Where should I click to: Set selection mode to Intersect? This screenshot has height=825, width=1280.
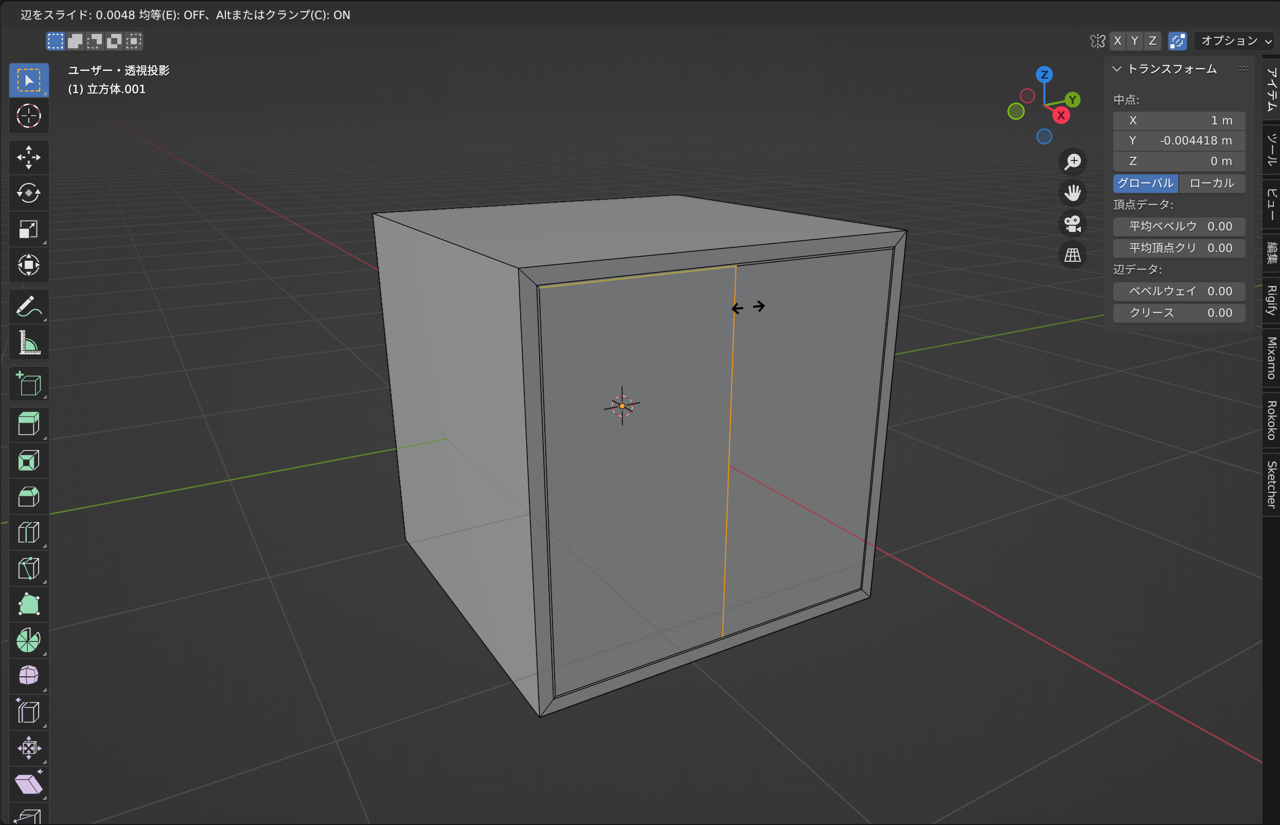click(x=133, y=41)
